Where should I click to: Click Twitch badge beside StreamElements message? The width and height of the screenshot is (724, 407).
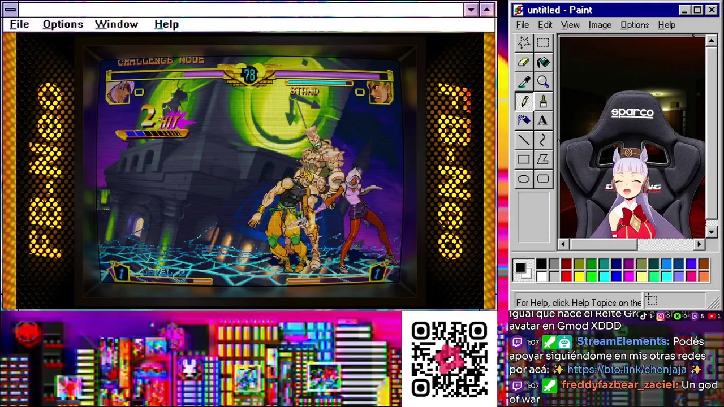click(x=517, y=342)
